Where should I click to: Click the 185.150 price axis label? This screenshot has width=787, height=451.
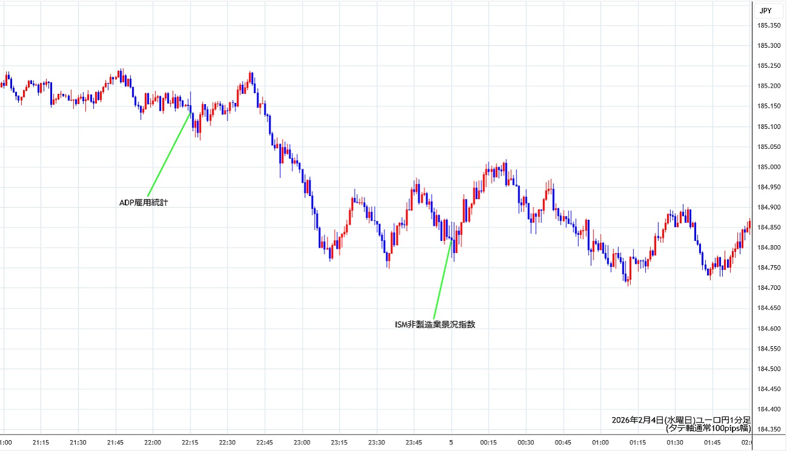click(x=768, y=107)
